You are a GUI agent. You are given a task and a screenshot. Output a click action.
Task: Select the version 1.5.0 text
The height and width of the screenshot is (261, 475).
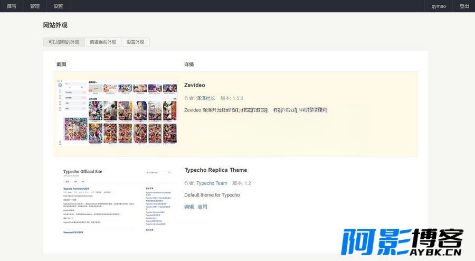click(232, 98)
